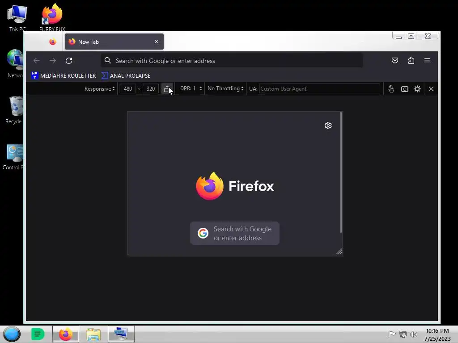Close the New Tab tab

[157, 42]
